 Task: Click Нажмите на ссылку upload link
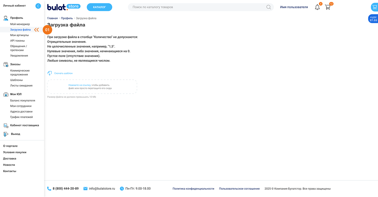[79, 85]
